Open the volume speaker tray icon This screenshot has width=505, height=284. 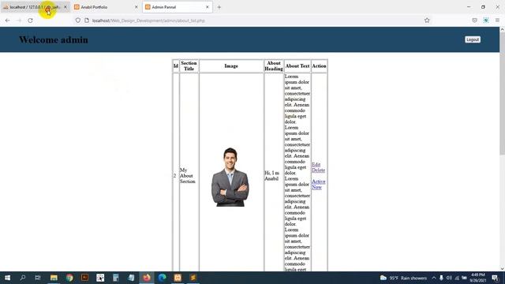[449, 278]
